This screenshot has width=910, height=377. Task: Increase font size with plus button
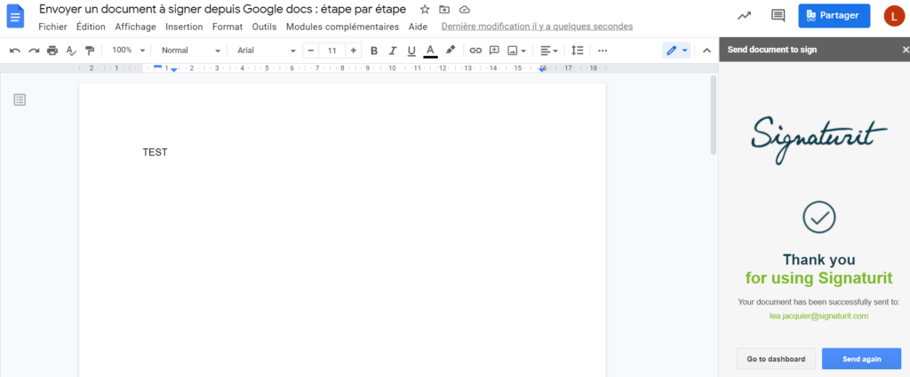(353, 51)
